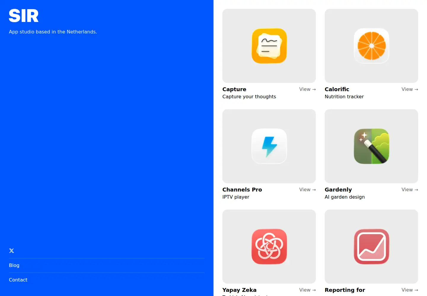Click View next to Capture

coord(307,89)
